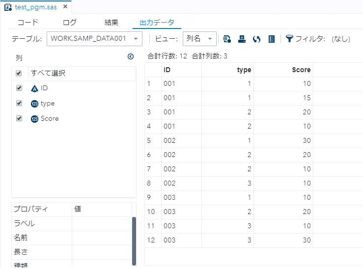
Task: Click the 合計列数: 3 label
Action: [210, 56]
